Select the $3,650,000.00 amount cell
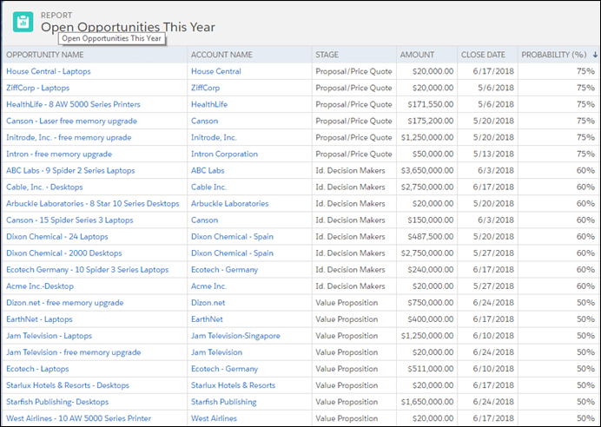Screen dimensions: 601x427 (427, 170)
